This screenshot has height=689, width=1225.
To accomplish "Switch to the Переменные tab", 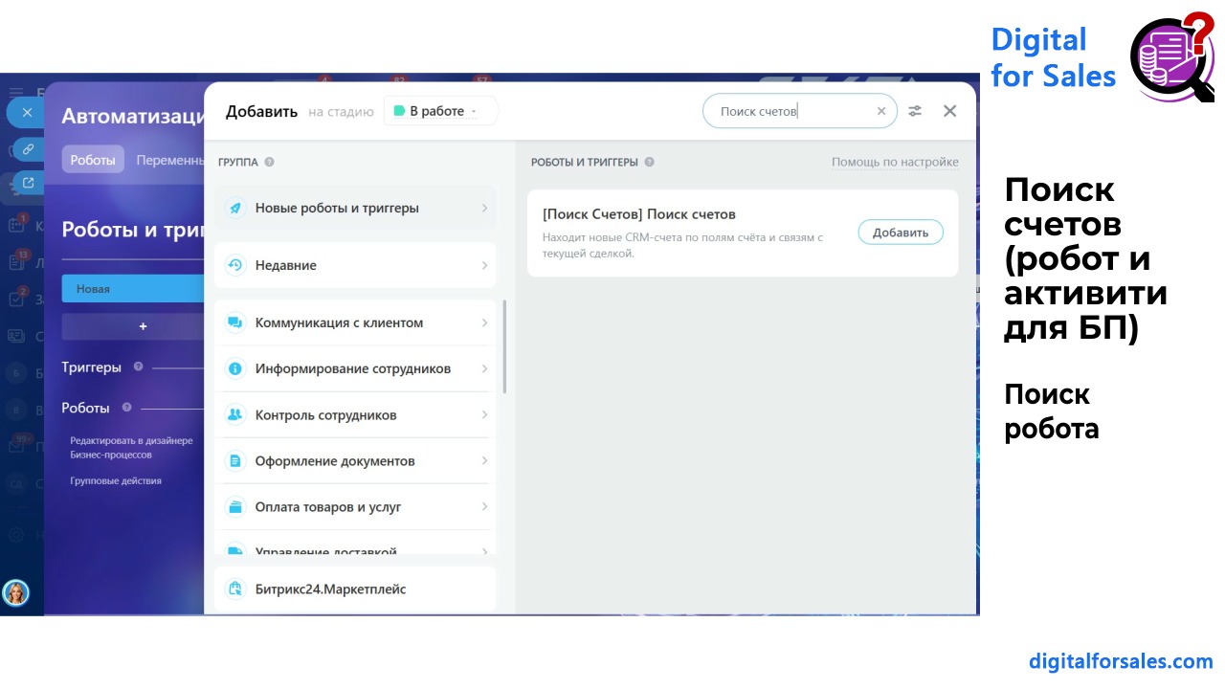I will (170, 160).
